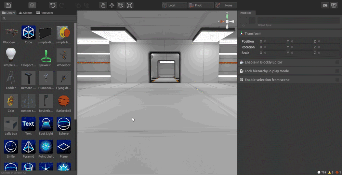Select the Move tool

pyautogui.click(x=112, y=5)
